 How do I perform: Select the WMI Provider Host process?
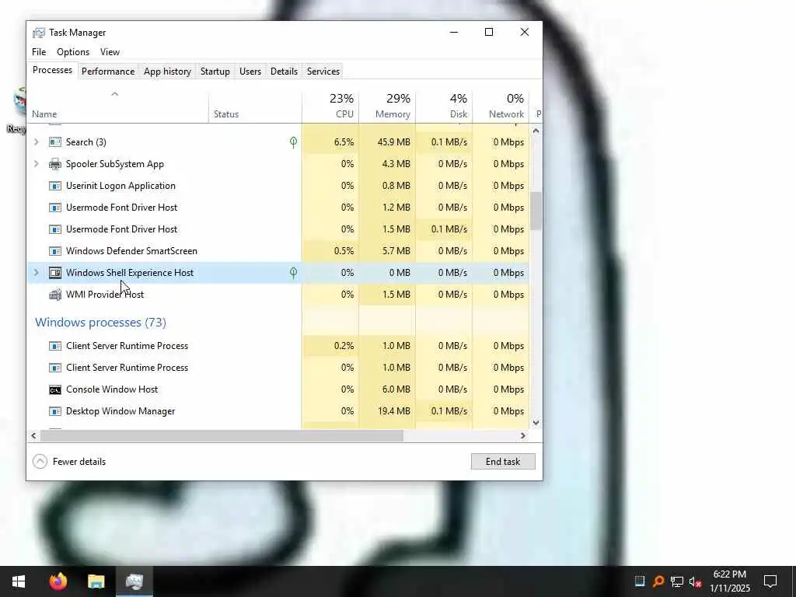coord(278,295)
